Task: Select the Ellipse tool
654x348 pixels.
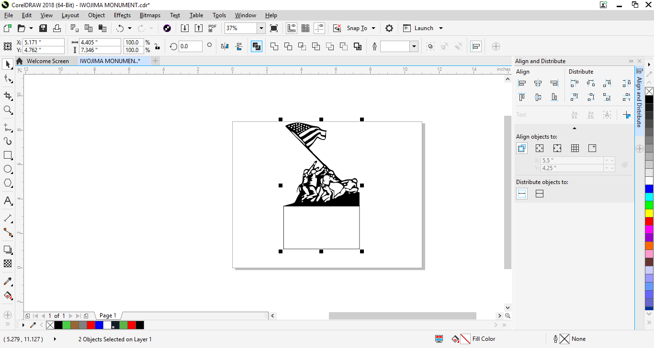Action: 8,169
